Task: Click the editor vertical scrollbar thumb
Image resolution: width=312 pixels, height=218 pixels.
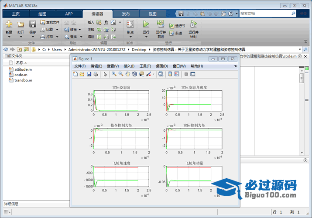Action: tap(302, 78)
